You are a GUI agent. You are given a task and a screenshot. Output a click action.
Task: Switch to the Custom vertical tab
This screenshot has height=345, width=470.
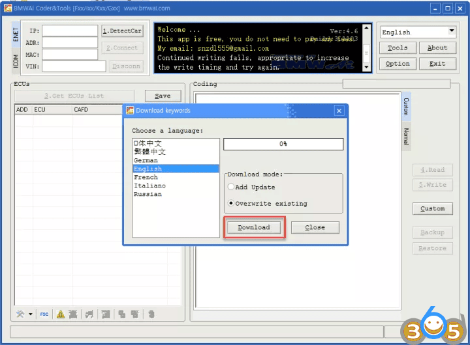pos(406,107)
